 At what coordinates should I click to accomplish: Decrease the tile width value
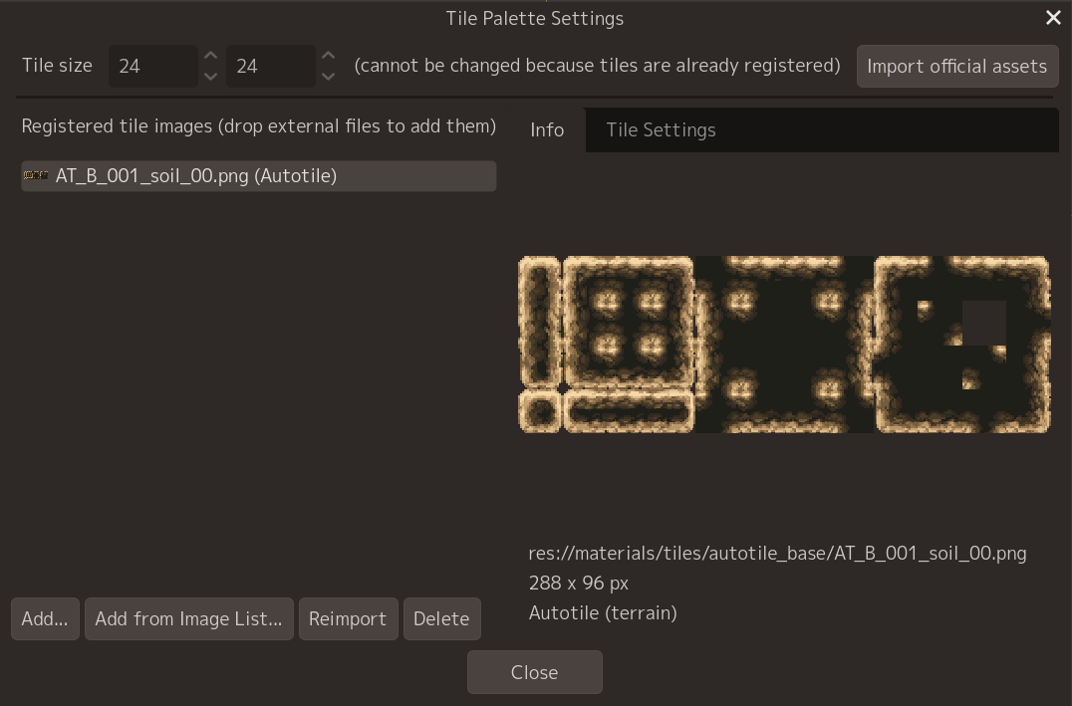210,77
